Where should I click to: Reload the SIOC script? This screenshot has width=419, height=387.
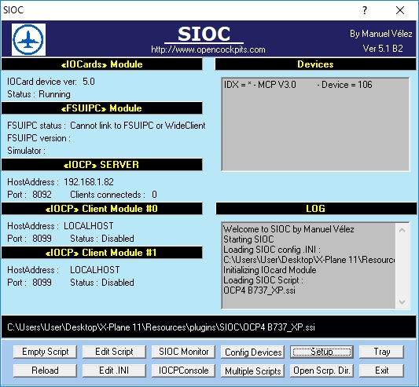(x=45, y=371)
